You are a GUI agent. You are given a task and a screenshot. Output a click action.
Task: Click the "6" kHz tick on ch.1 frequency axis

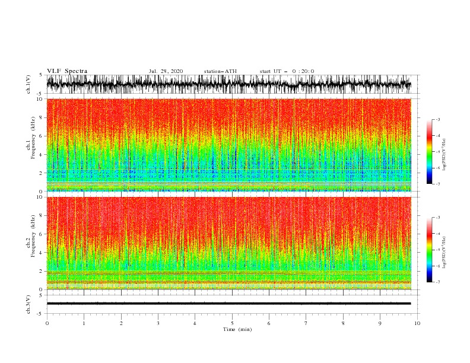point(41,136)
